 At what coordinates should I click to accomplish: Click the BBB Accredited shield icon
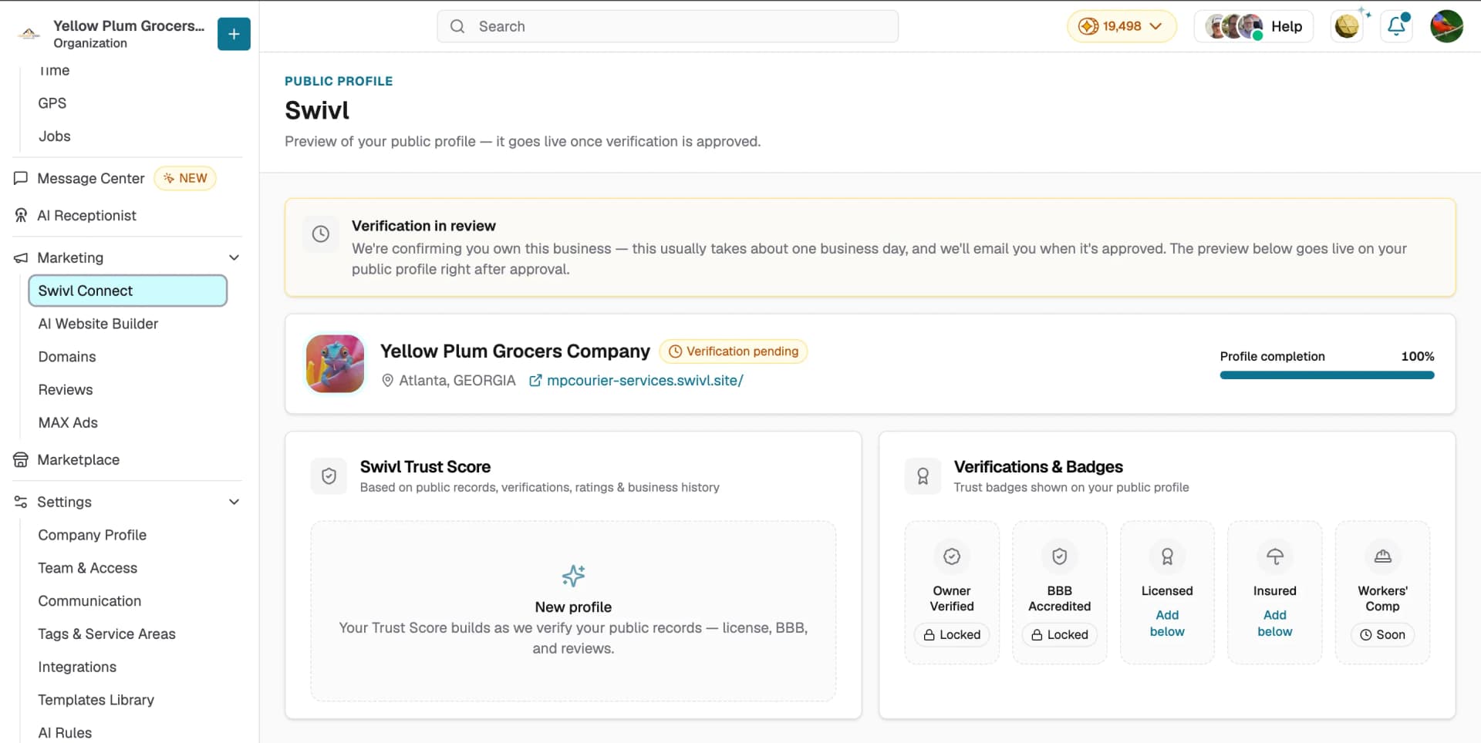(x=1060, y=556)
